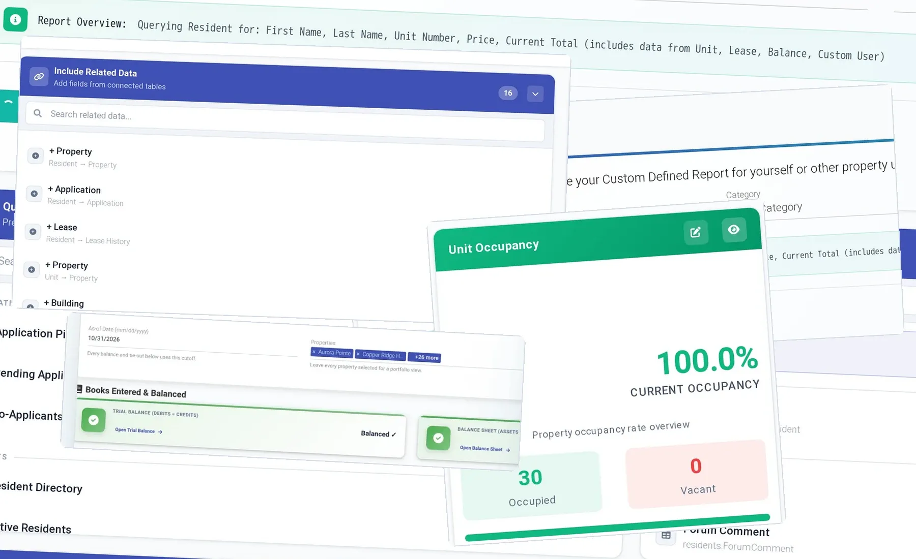This screenshot has height=559, width=916.
Task: Edit the Unit Occupancy widget
Action: coord(695,232)
